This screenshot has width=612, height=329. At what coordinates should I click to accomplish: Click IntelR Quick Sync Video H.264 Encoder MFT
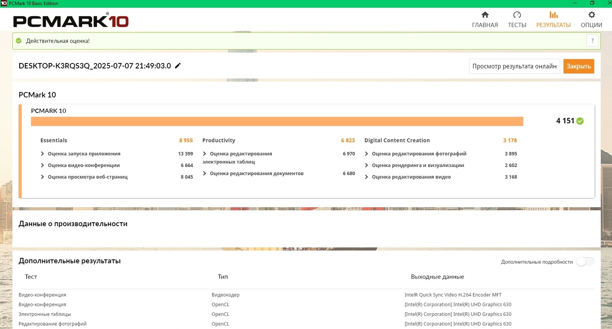(453, 295)
